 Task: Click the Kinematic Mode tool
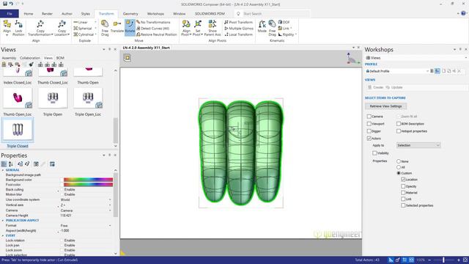click(262, 26)
